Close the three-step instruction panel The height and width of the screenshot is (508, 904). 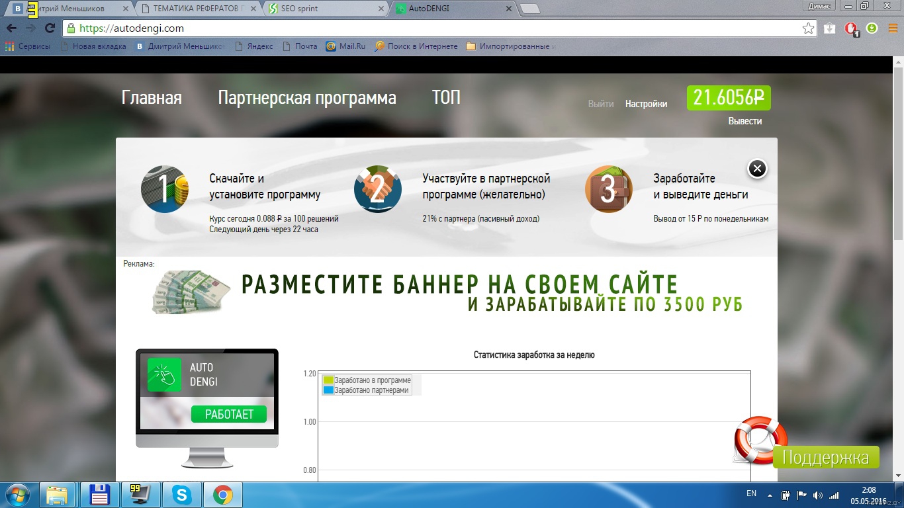(757, 169)
